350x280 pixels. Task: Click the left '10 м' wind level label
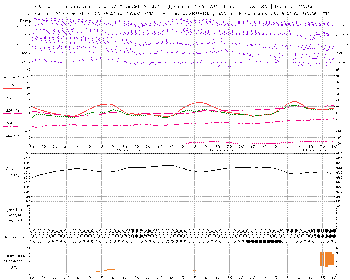point(26,62)
